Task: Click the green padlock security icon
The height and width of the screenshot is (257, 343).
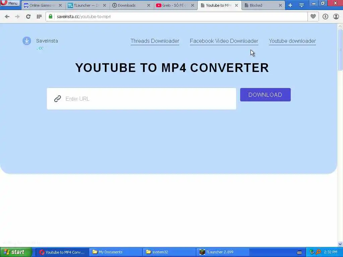Action: 51,17
